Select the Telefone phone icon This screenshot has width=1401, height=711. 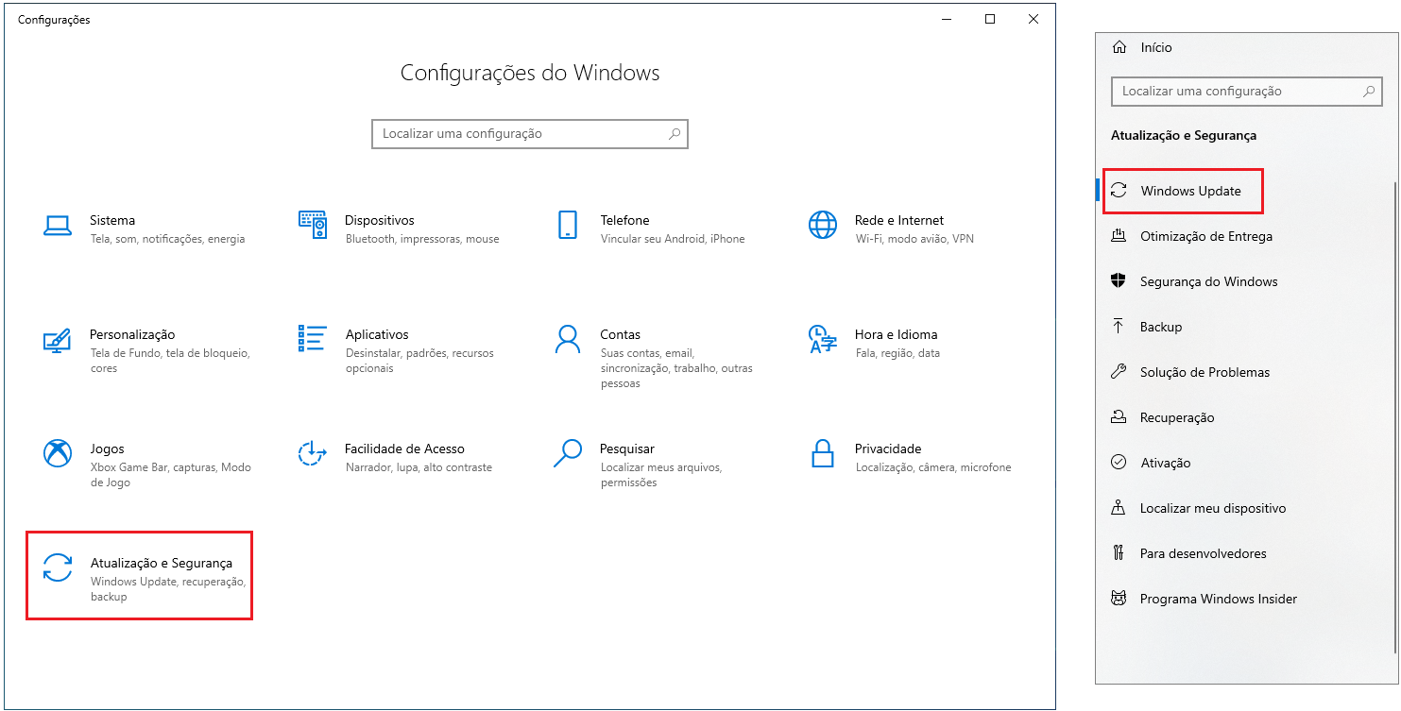pyautogui.click(x=567, y=225)
